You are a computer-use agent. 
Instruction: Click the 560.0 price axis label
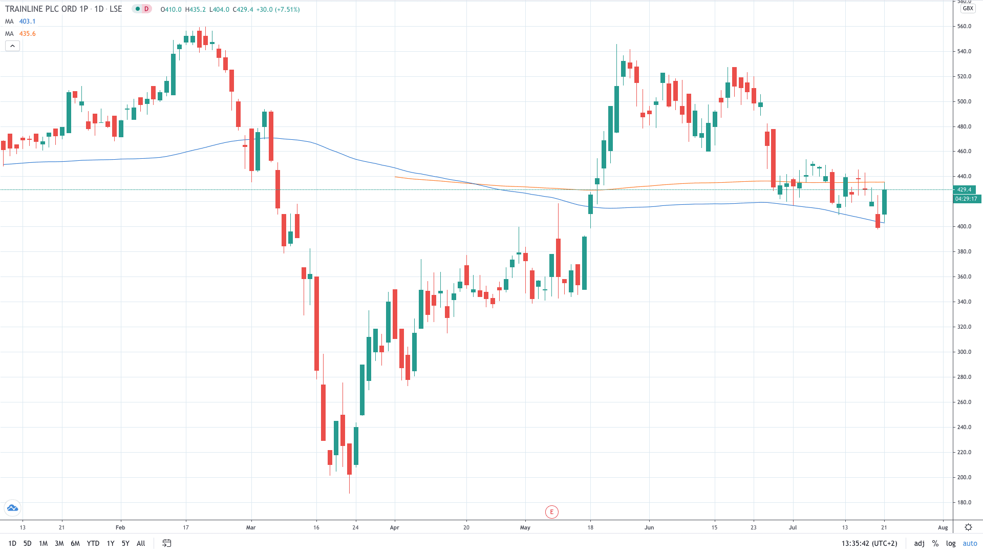(x=964, y=26)
